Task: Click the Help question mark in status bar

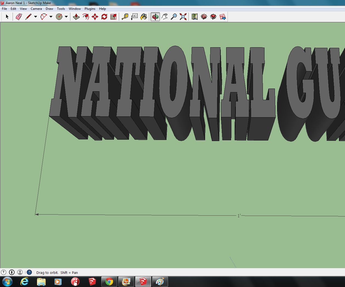Action: coord(29,272)
